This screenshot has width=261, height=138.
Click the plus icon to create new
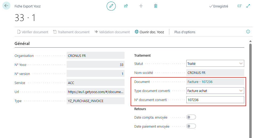click(141, 6)
